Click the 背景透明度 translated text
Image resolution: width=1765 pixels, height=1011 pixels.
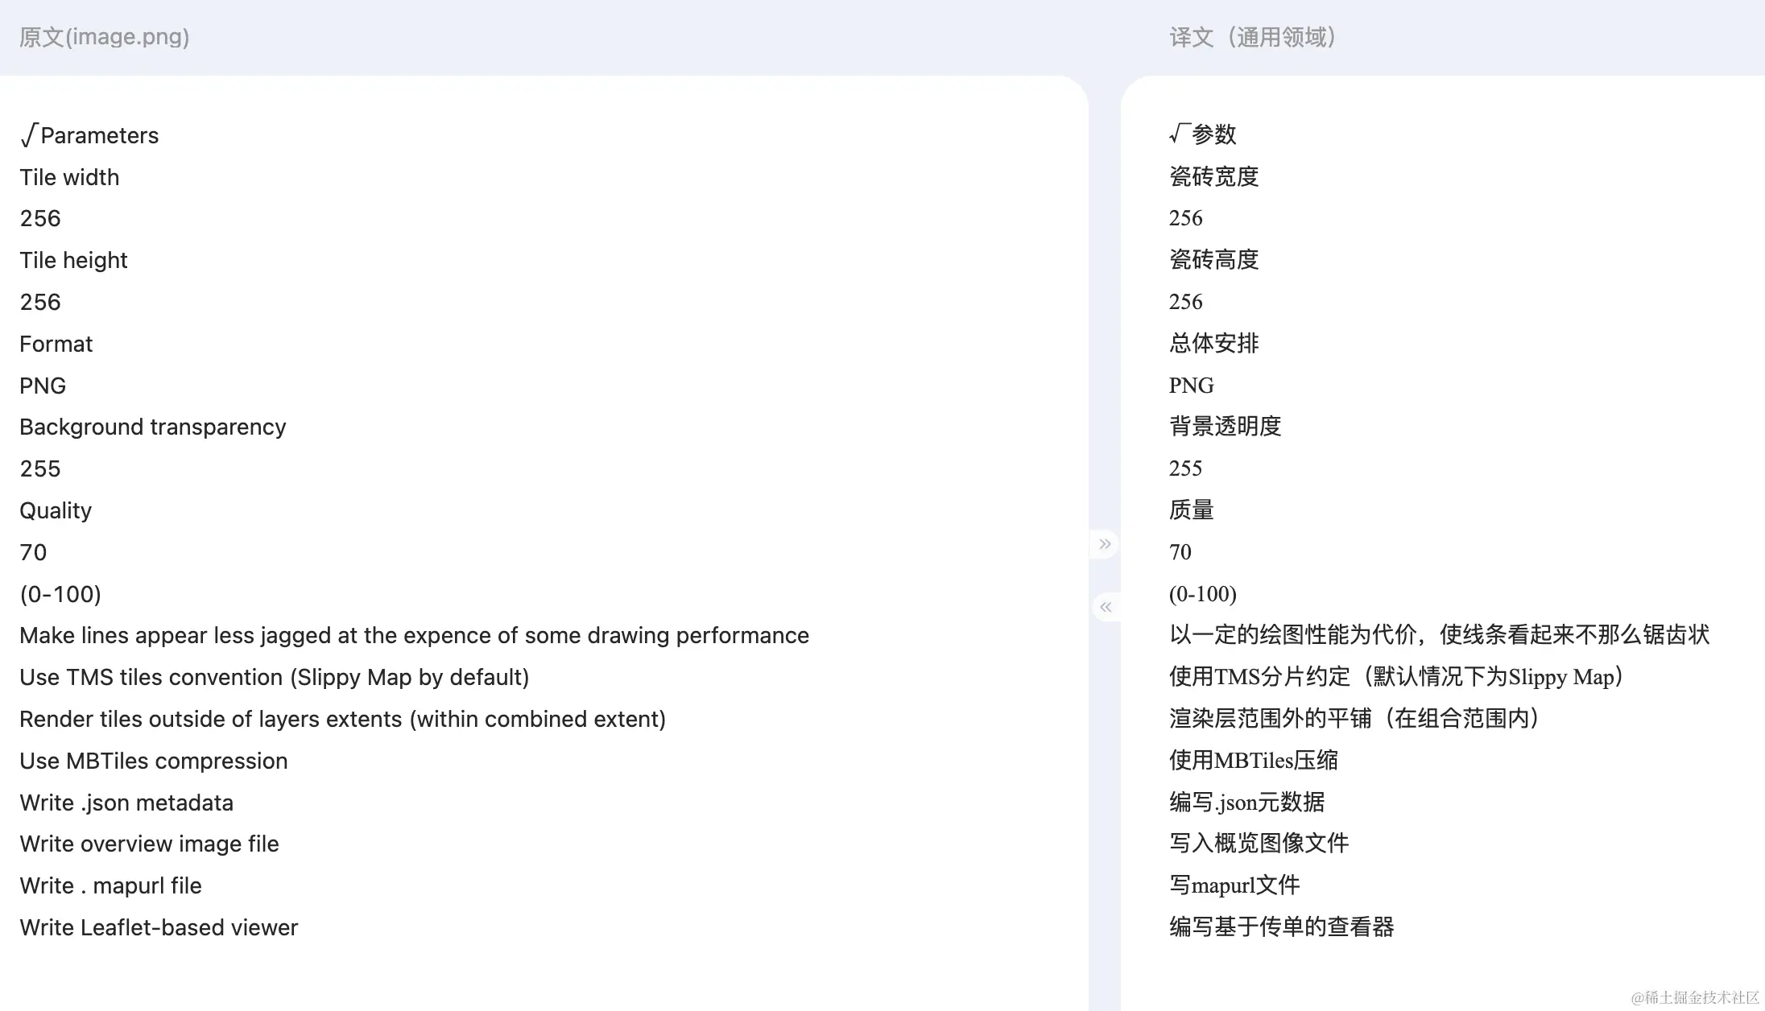pyautogui.click(x=1225, y=426)
